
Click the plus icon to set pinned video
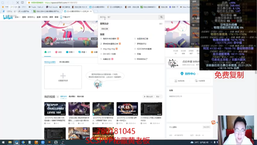(63, 76)
